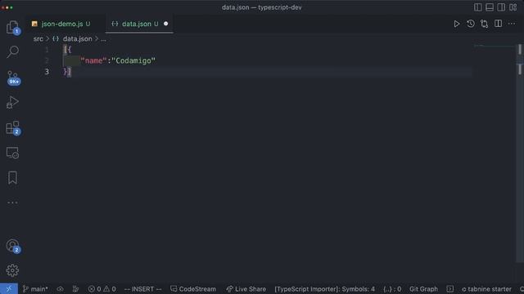Open More Actions menu in editor toolbar
This screenshot has height=294, width=524.
point(512,24)
